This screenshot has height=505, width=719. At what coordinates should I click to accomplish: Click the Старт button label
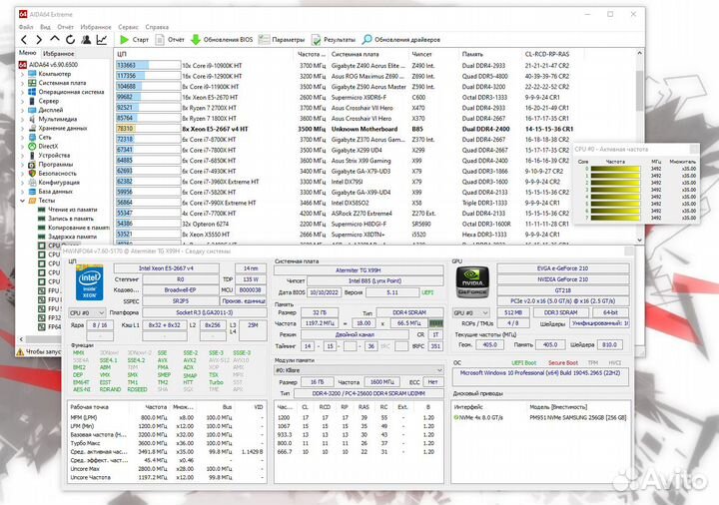[x=141, y=40]
